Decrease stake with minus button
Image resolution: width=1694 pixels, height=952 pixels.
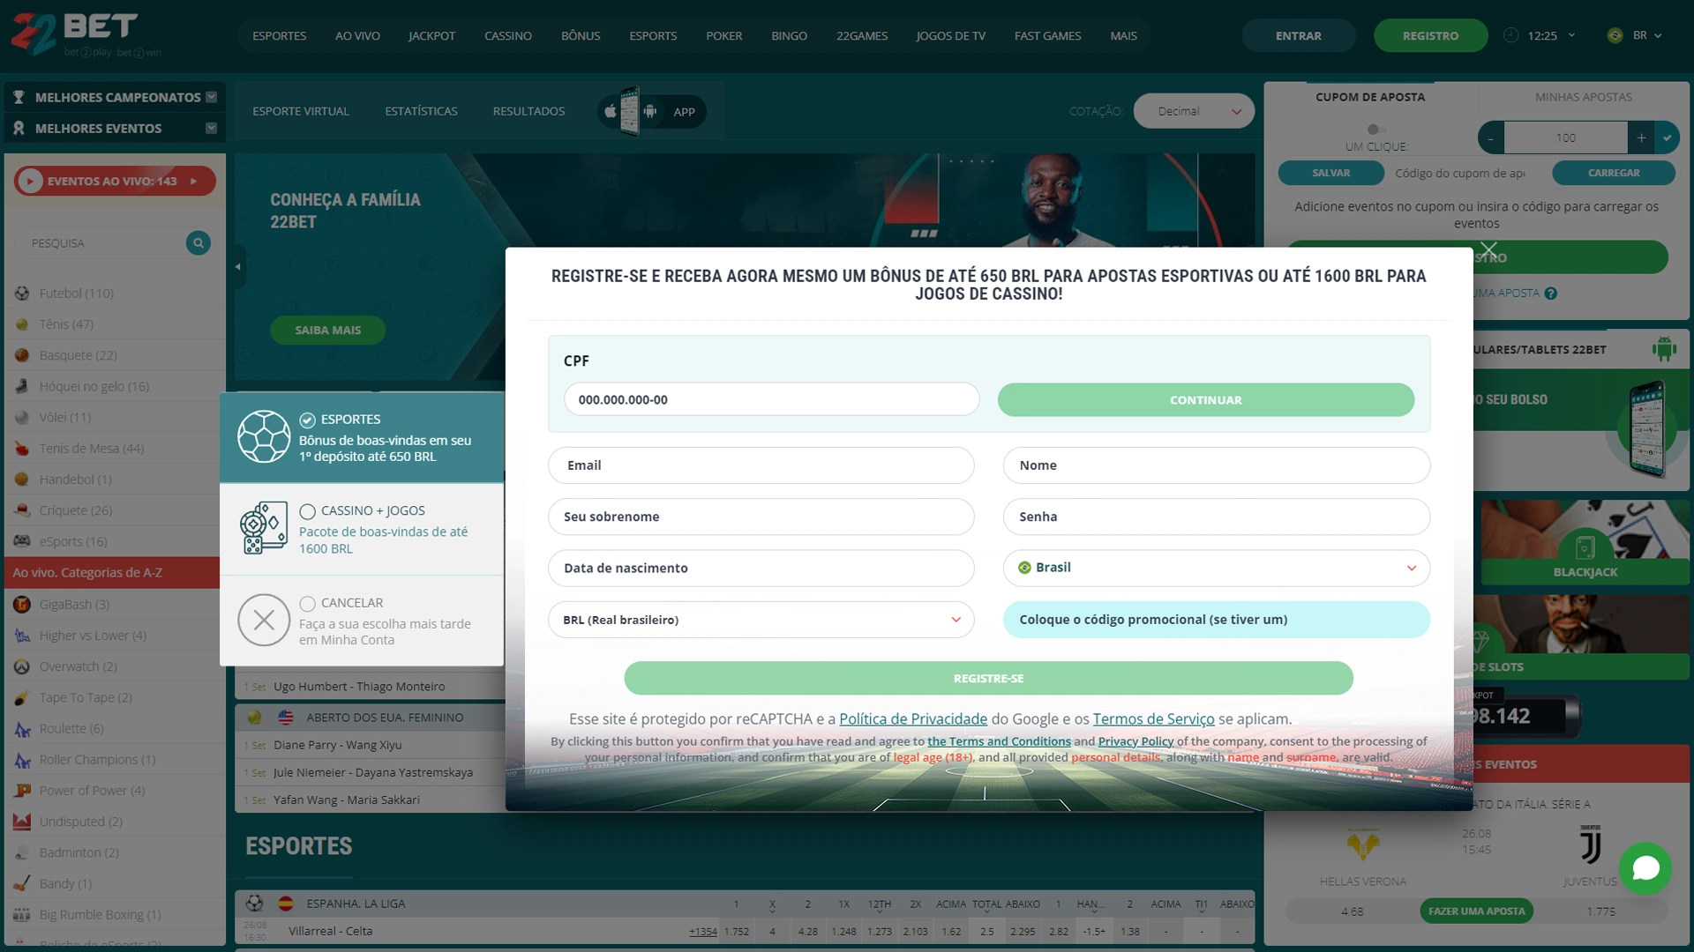[1491, 138]
